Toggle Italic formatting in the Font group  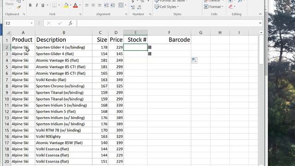coord(36,6)
